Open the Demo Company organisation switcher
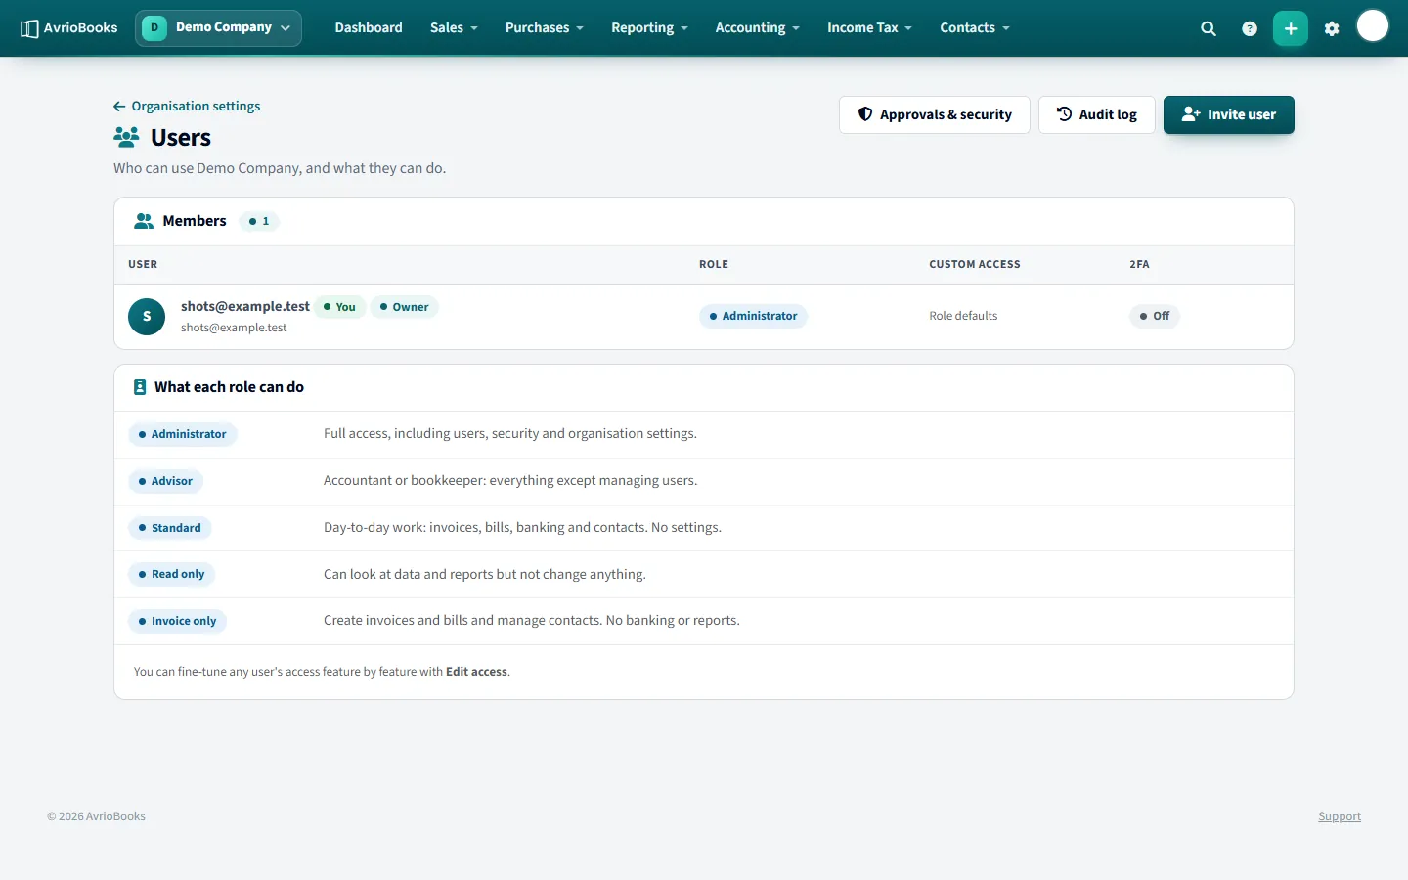Viewport: 1408px width, 880px height. (218, 28)
